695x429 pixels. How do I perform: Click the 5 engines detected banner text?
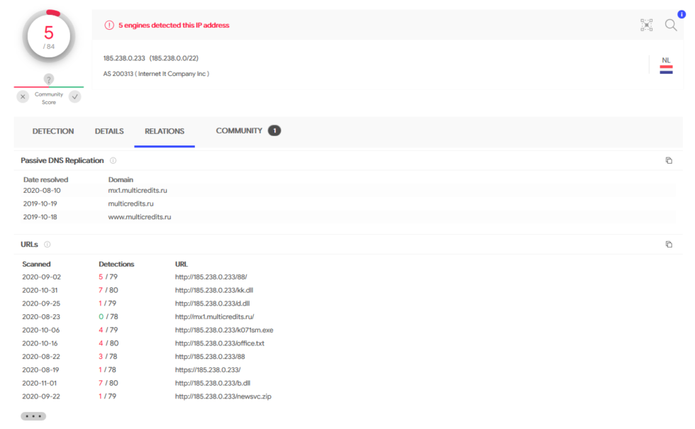[174, 26]
